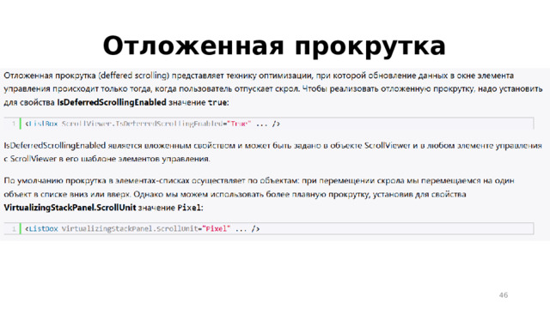This screenshot has width=550, height=309.
Task: Click the paragraph starting 'По умолчанию прокрутка'
Action: pyautogui.click(x=259, y=194)
